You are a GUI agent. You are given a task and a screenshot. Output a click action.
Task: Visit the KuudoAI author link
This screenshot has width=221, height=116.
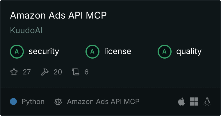pyautogui.click(x=26, y=30)
